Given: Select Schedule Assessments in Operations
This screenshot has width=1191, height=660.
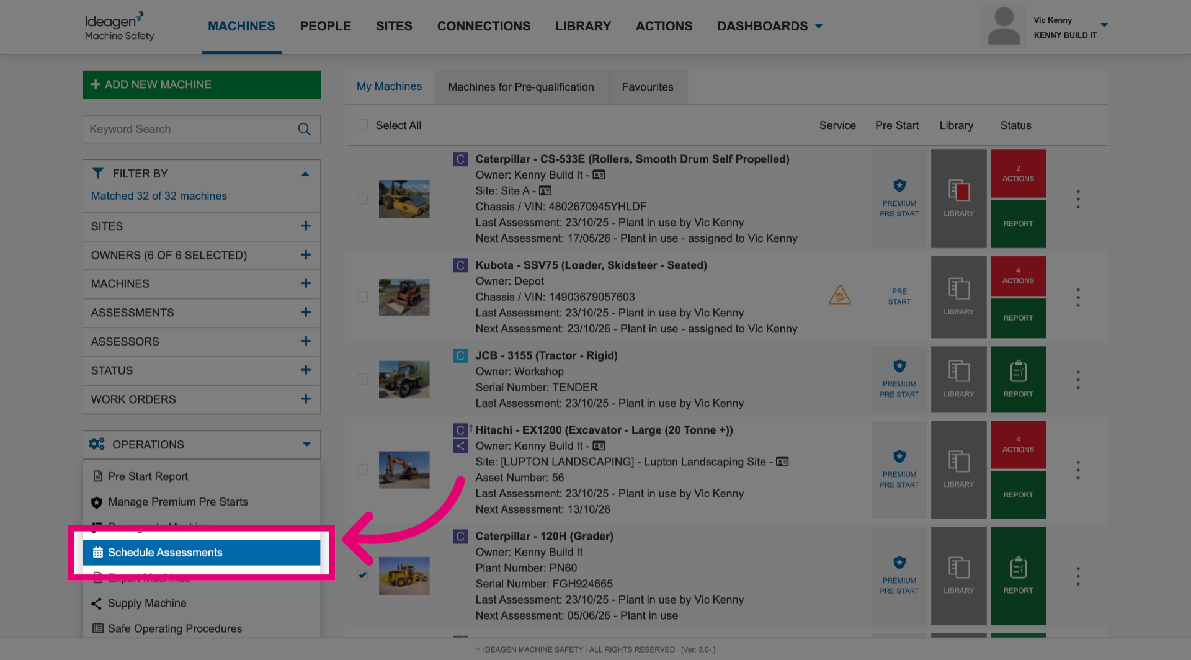Looking at the screenshot, I should click(x=202, y=553).
